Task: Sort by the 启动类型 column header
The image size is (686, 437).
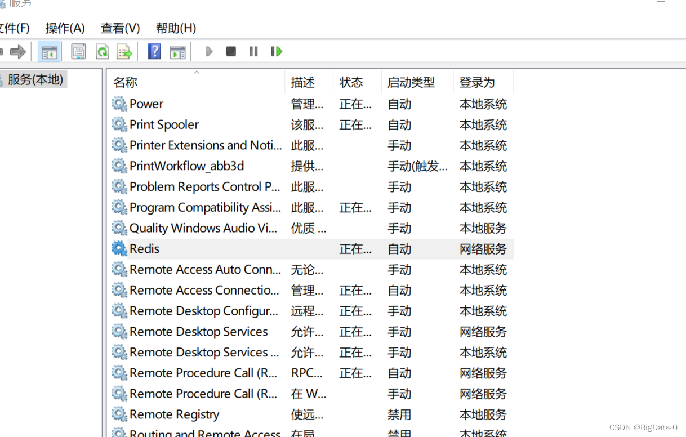Action: [411, 82]
